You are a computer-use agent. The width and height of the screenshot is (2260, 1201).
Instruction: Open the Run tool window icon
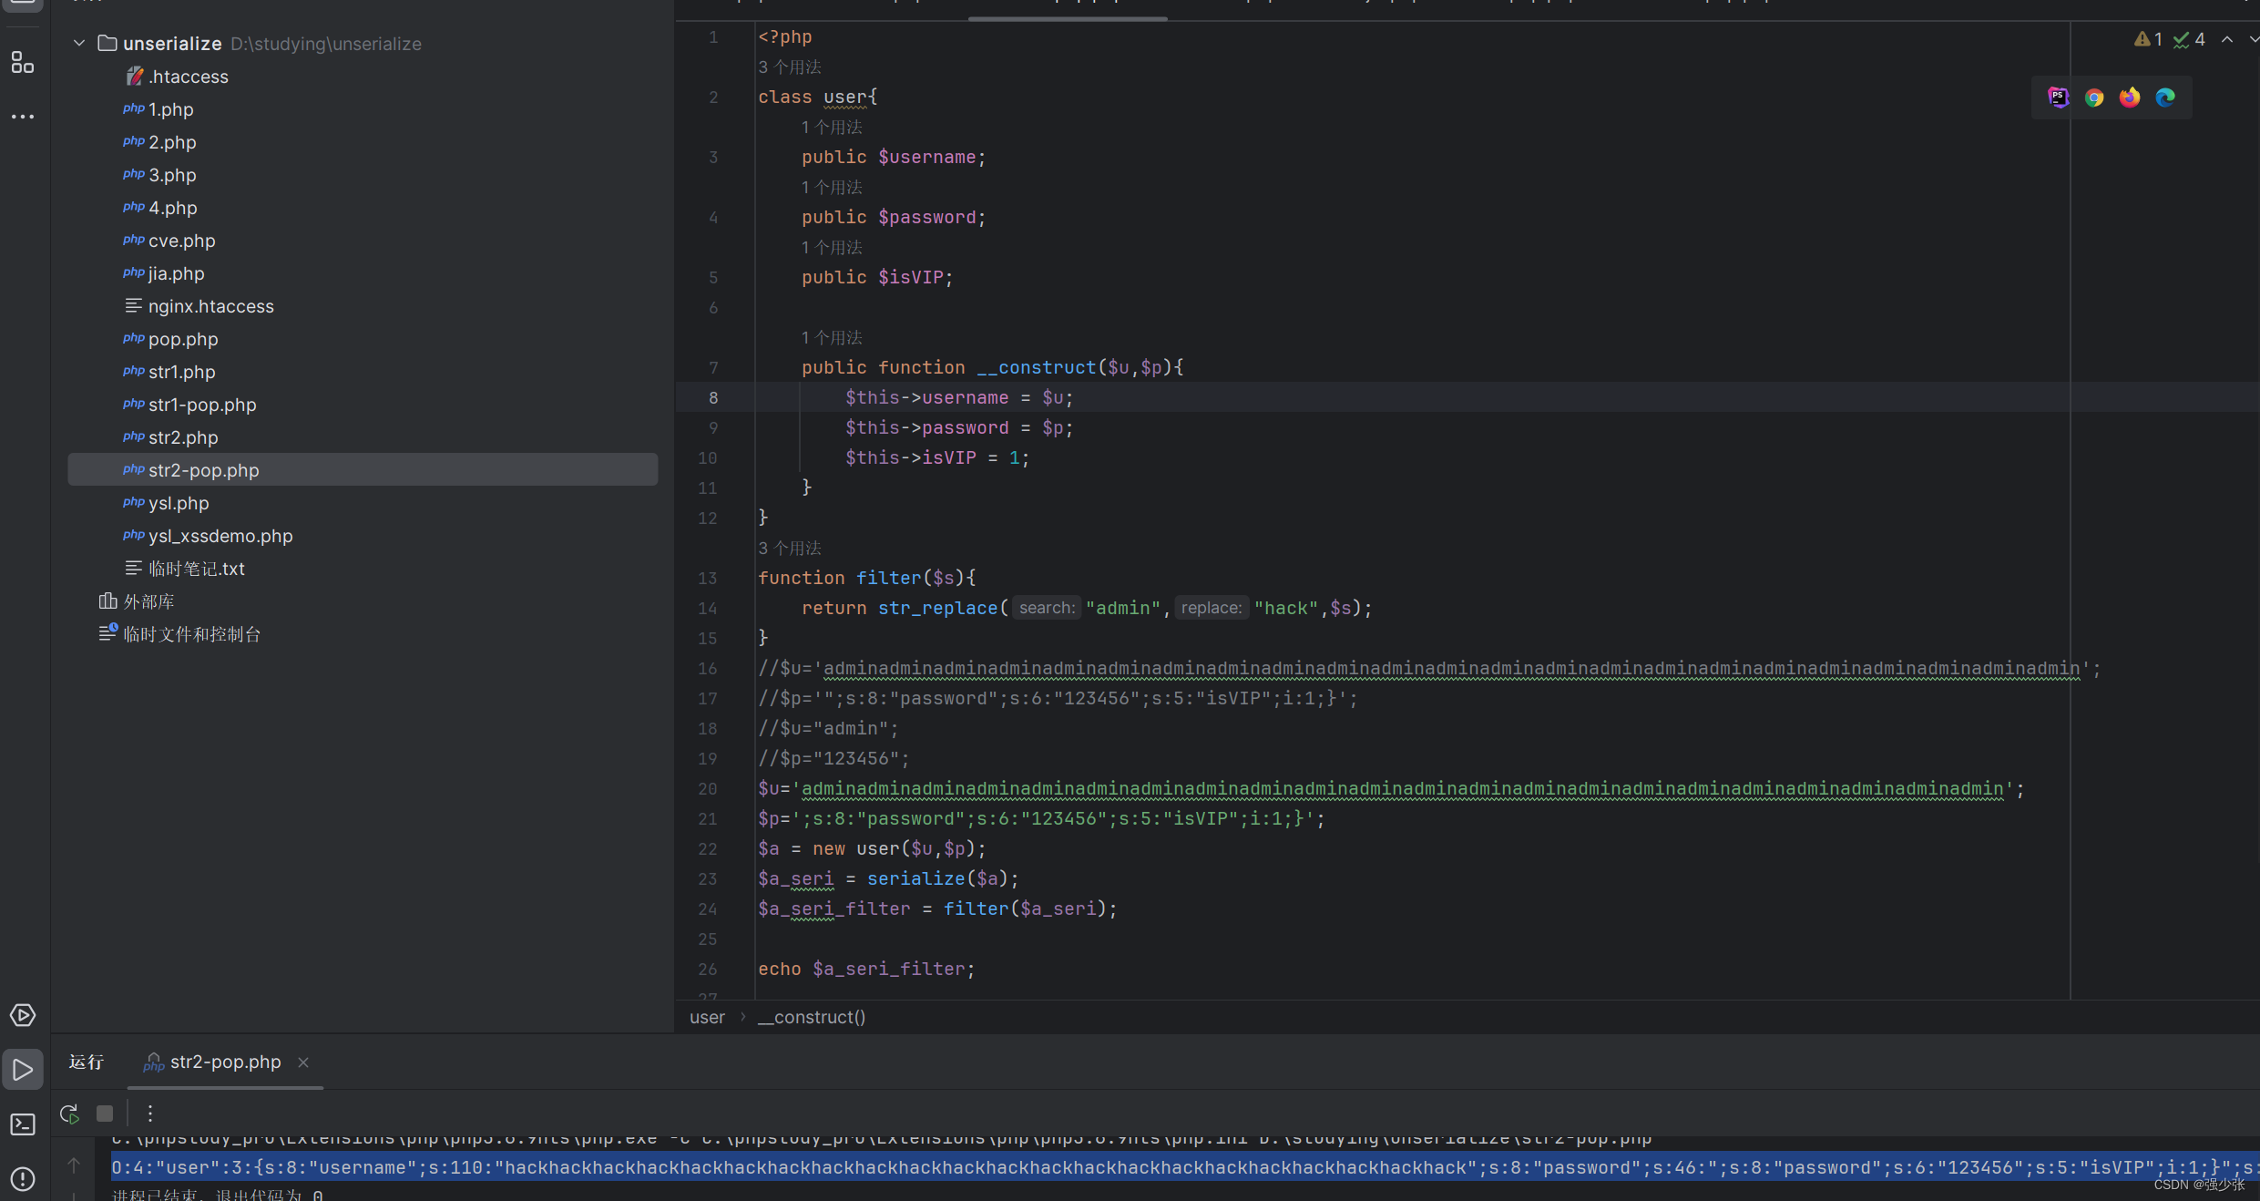[23, 1070]
